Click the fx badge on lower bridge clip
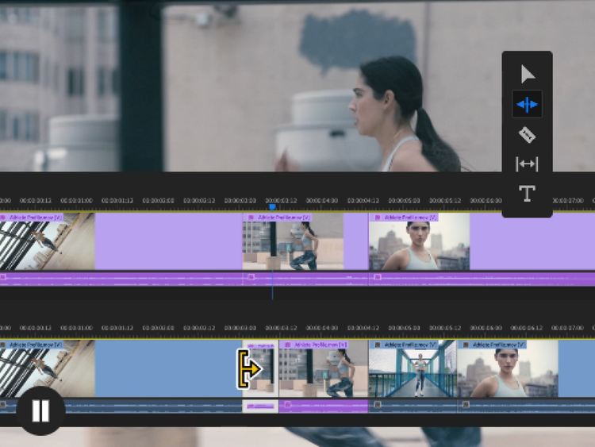The width and height of the screenshot is (595, 447). [x=377, y=345]
